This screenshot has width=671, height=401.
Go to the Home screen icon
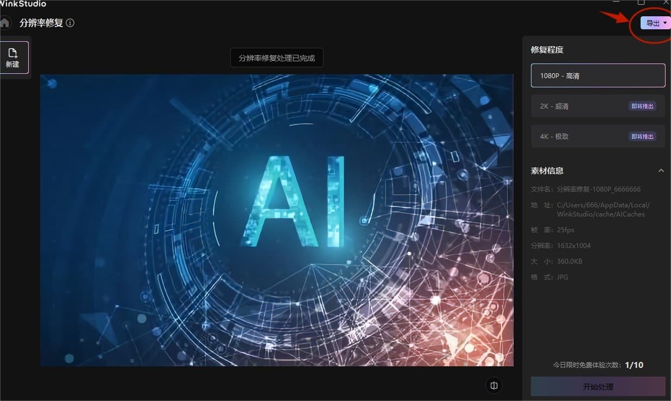(4, 23)
